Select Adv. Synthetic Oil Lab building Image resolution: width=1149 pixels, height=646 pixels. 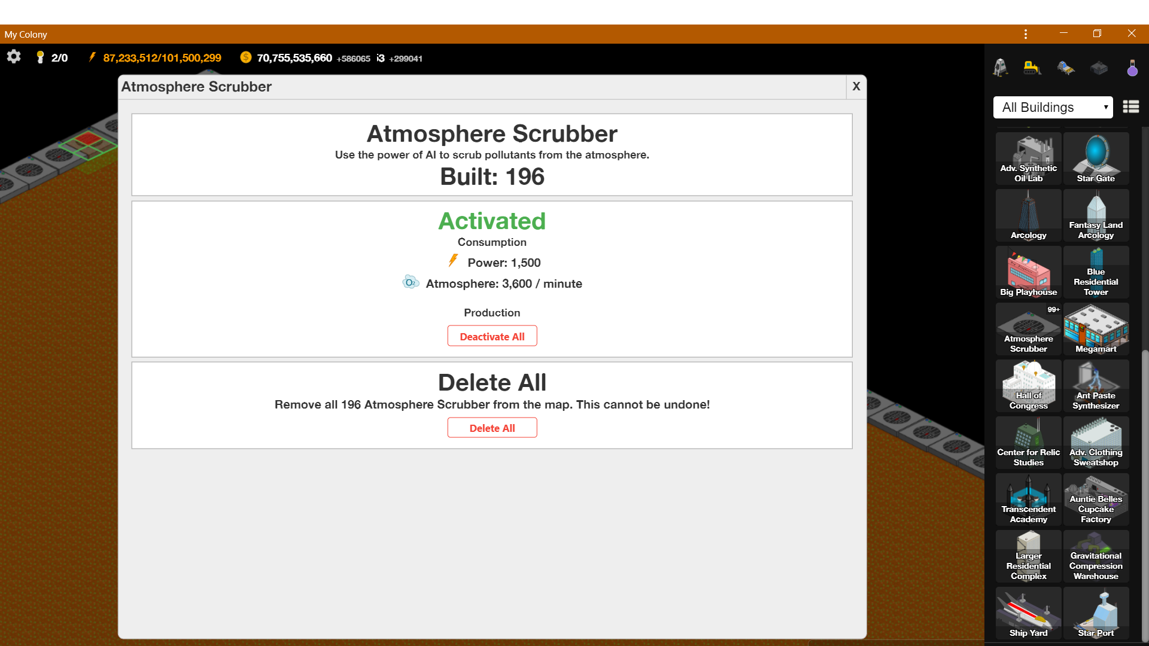tap(1028, 159)
